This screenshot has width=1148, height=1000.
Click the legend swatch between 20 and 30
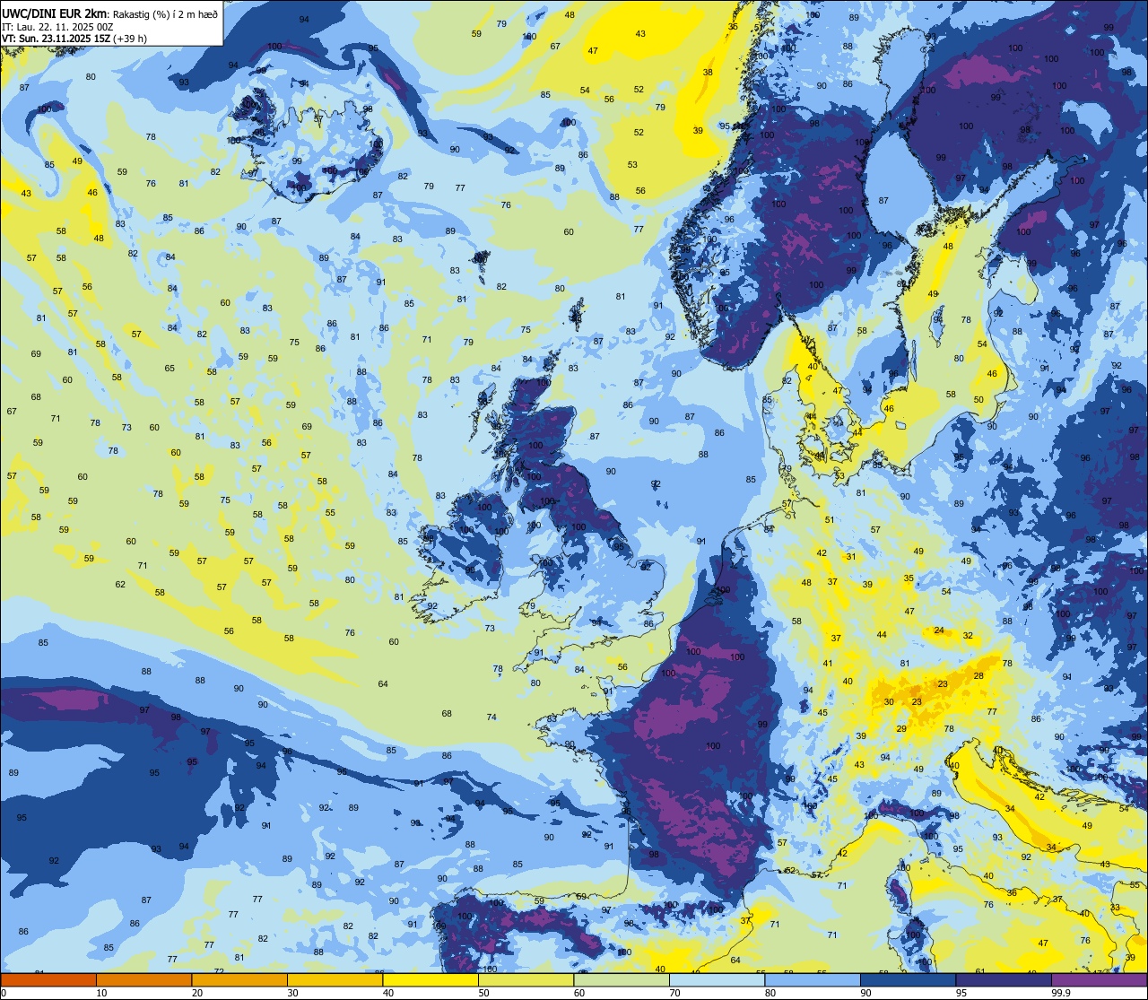tap(239, 980)
